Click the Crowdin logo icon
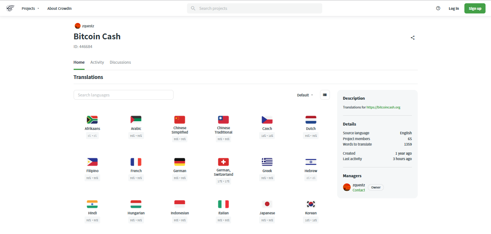491x234 pixels. pos(10,8)
